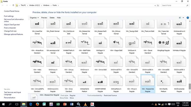Select the WinDawei A Regular font icon
Screen dimensions: 191x107
[x=132, y=42]
